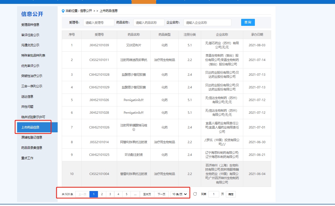Go to page 2 in pagination

point(102,194)
